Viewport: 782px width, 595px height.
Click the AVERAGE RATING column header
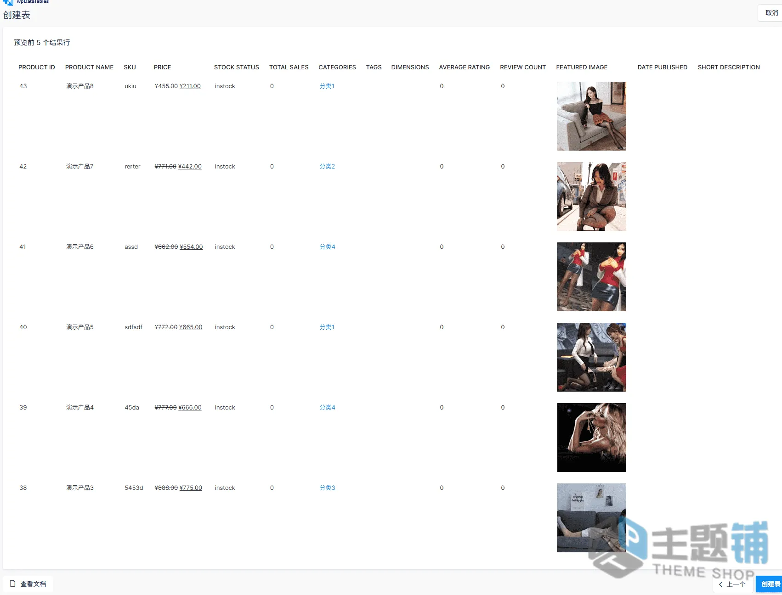[464, 67]
